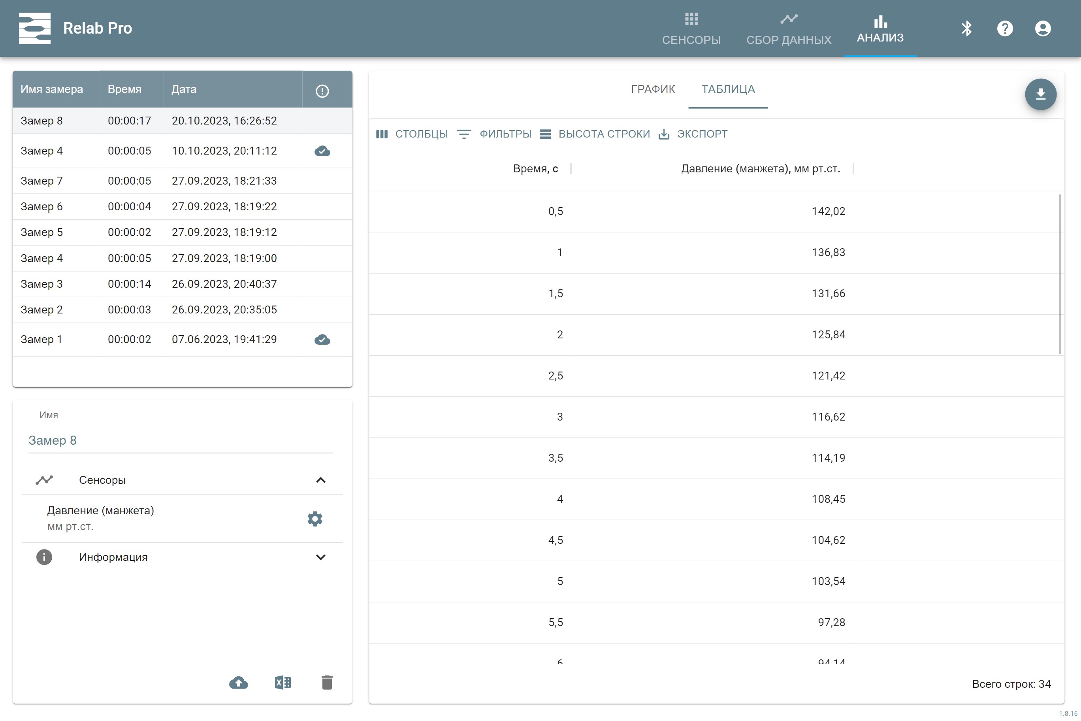Open the user account profile icon

click(1043, 28)
